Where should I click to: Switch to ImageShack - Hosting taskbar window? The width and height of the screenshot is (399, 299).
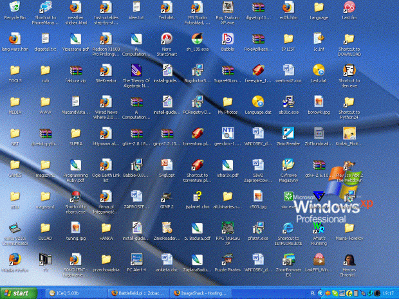pyautogui.click(x=204, y=293)
